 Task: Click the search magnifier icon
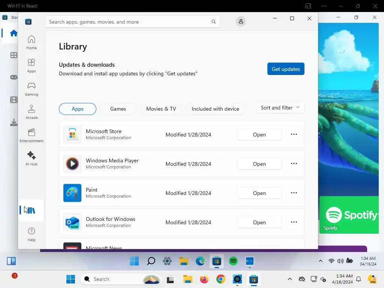tap(213, 22)
